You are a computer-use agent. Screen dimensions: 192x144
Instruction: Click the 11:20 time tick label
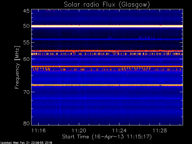(79, 130)
